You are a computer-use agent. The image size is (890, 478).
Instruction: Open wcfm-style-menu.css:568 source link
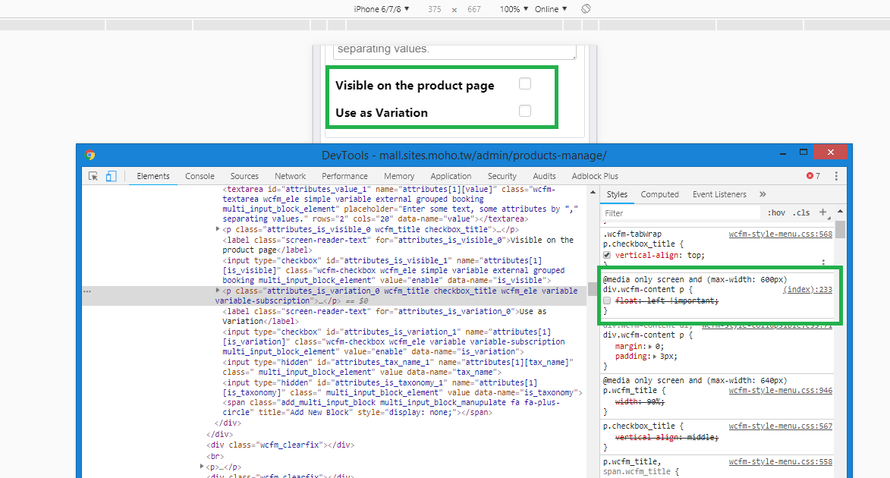pyautogui.click(x=781, y=234)
